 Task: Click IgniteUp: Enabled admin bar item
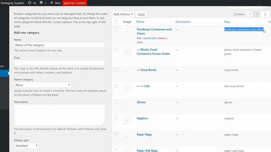[x=75, y=3]
